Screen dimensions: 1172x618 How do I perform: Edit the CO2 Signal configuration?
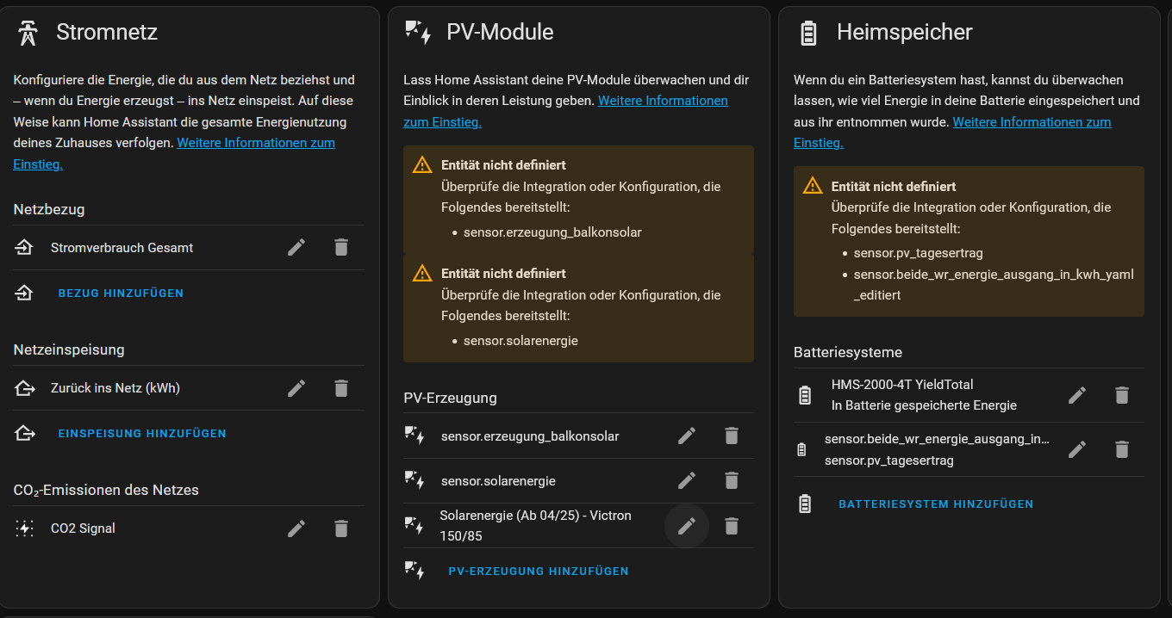click(x=296, y=528)
